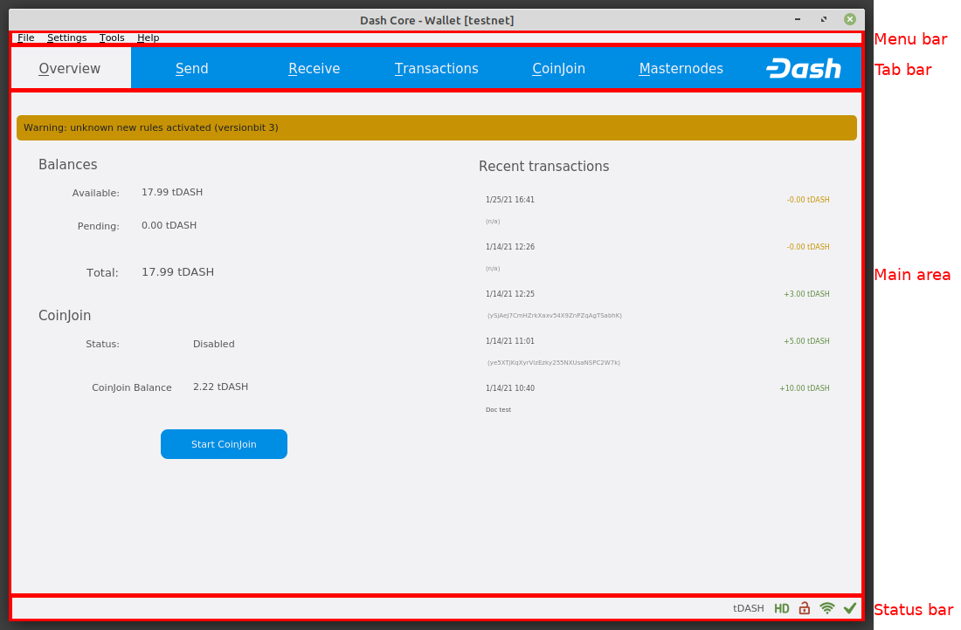Click the tDASH unit display in status bar
961x630 pixels.
[749, 608]
